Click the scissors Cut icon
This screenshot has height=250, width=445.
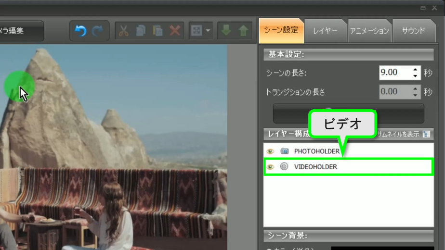click(124, 31)
